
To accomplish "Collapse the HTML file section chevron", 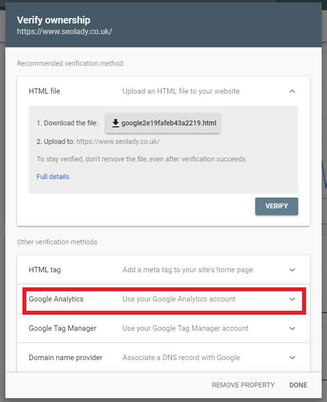I will (x=292, y=91).
